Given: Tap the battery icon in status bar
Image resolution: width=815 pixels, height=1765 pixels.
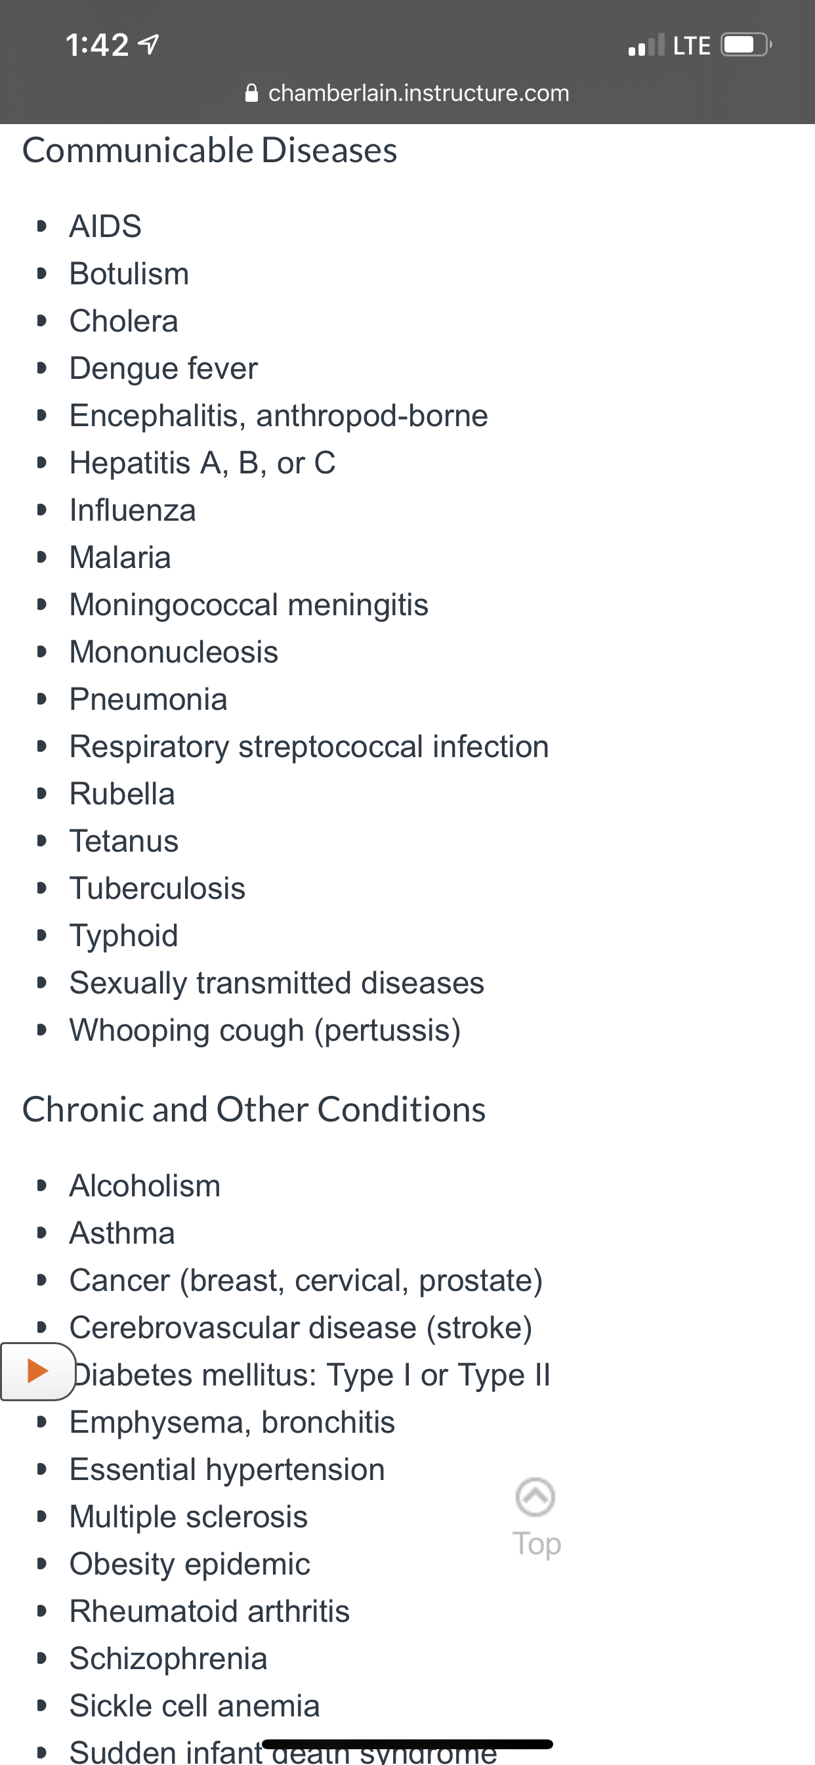Looking at the screenshot, I should pyautogui.click(x=746, y=45).
